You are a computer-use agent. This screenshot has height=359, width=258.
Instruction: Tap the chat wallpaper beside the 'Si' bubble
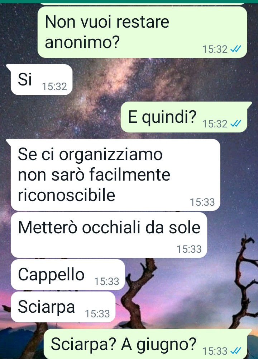160,80
